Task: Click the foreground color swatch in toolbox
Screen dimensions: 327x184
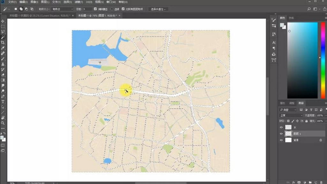Action: [2, 137]
